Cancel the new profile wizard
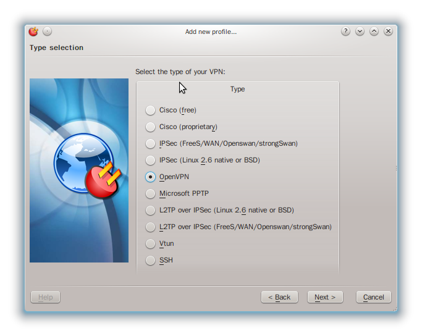Viewport: 422px width, 336px height. pos(373,297)
